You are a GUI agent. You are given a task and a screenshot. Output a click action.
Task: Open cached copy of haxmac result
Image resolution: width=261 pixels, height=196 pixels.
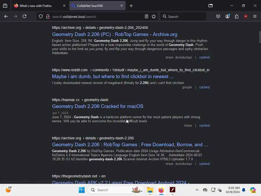point(204,126)
